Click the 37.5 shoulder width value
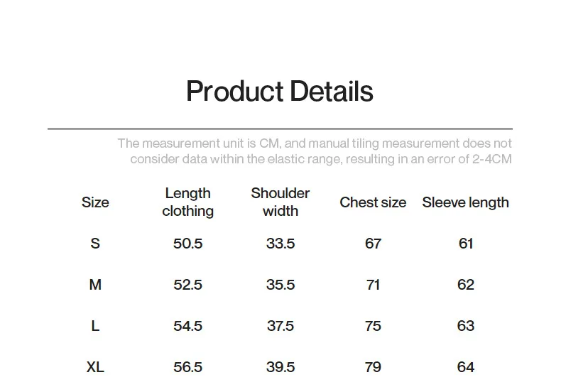The image size is (561, 387). pyautogui.click(x=280, y=326)
